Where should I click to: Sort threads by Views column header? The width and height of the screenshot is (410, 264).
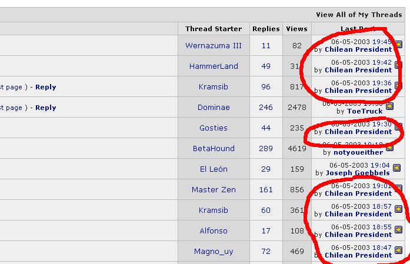pos(296,29)
